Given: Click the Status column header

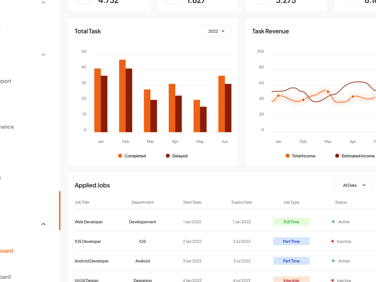Looking at the screenshot, I should tap(341, 202).
